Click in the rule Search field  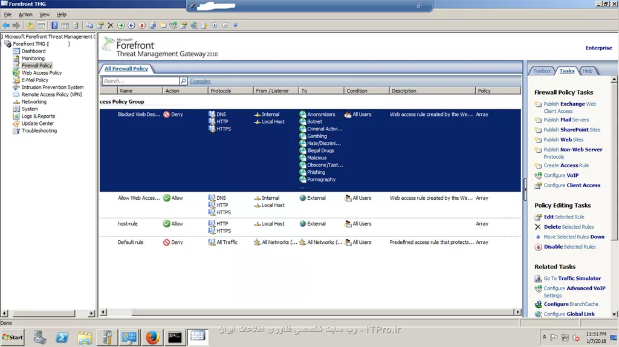[140, 81]
